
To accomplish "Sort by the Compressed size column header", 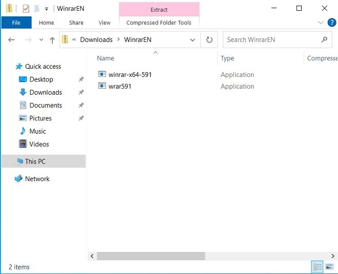I will pyautogui.click(x=321, y=58).
